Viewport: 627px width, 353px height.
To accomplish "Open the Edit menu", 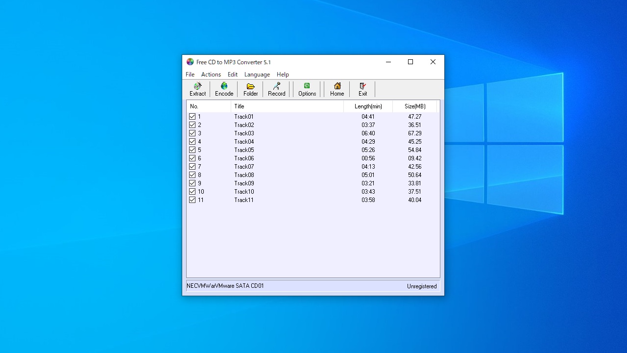I will point(233,75).
